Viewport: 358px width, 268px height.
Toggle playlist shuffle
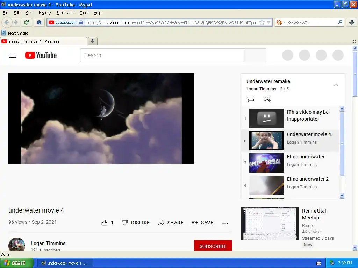[x=267, y=99]
